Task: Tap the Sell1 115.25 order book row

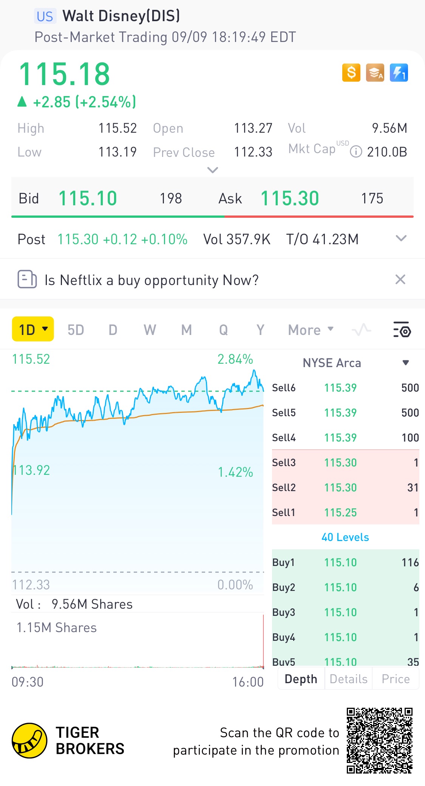Action: click(x=345, y=513)
